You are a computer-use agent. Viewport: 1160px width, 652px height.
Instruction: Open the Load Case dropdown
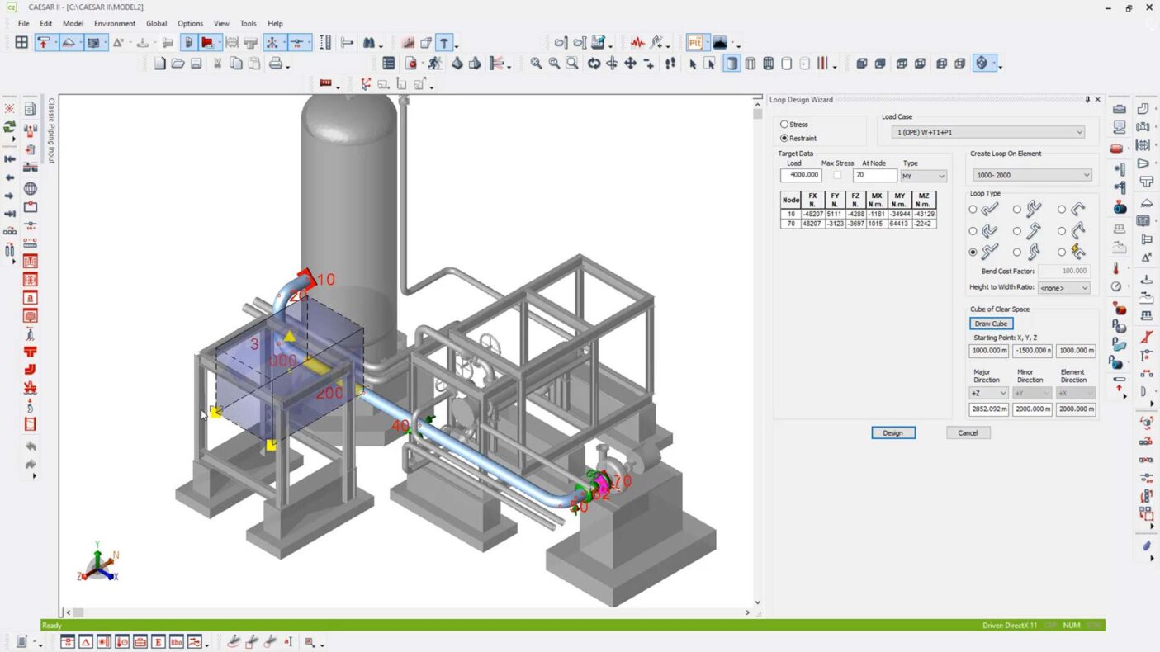tap(987, 132)
